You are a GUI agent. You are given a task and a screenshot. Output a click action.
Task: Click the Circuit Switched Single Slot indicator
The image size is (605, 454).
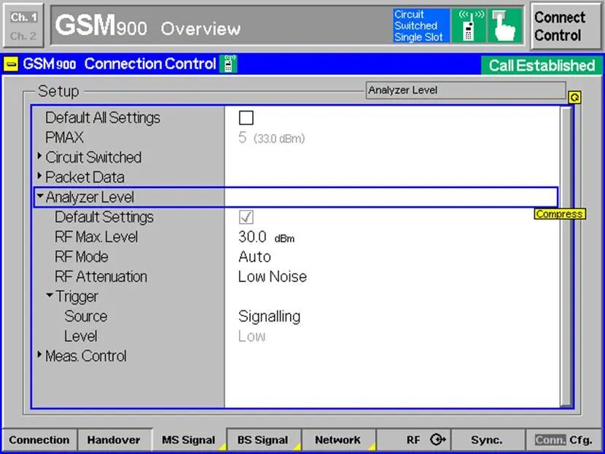coord(421,26)
